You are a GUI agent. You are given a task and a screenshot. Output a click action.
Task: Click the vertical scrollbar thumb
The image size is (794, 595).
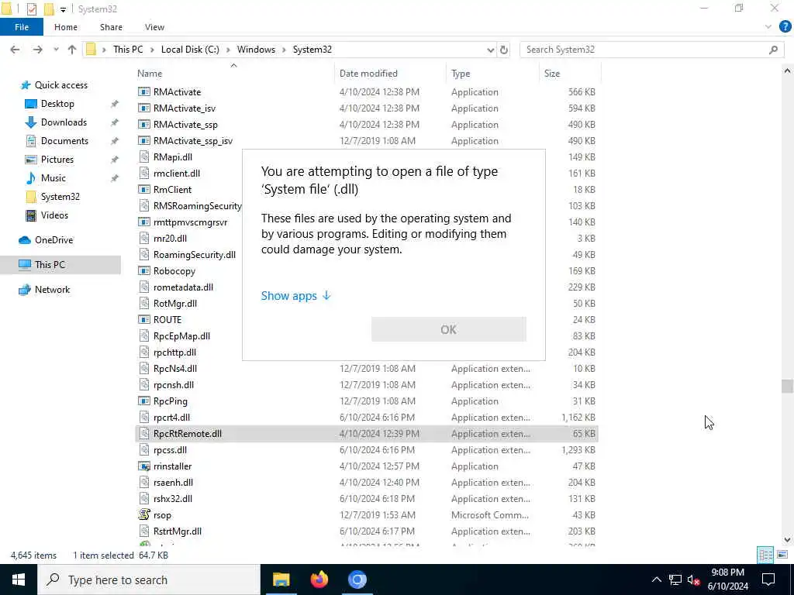786,386
